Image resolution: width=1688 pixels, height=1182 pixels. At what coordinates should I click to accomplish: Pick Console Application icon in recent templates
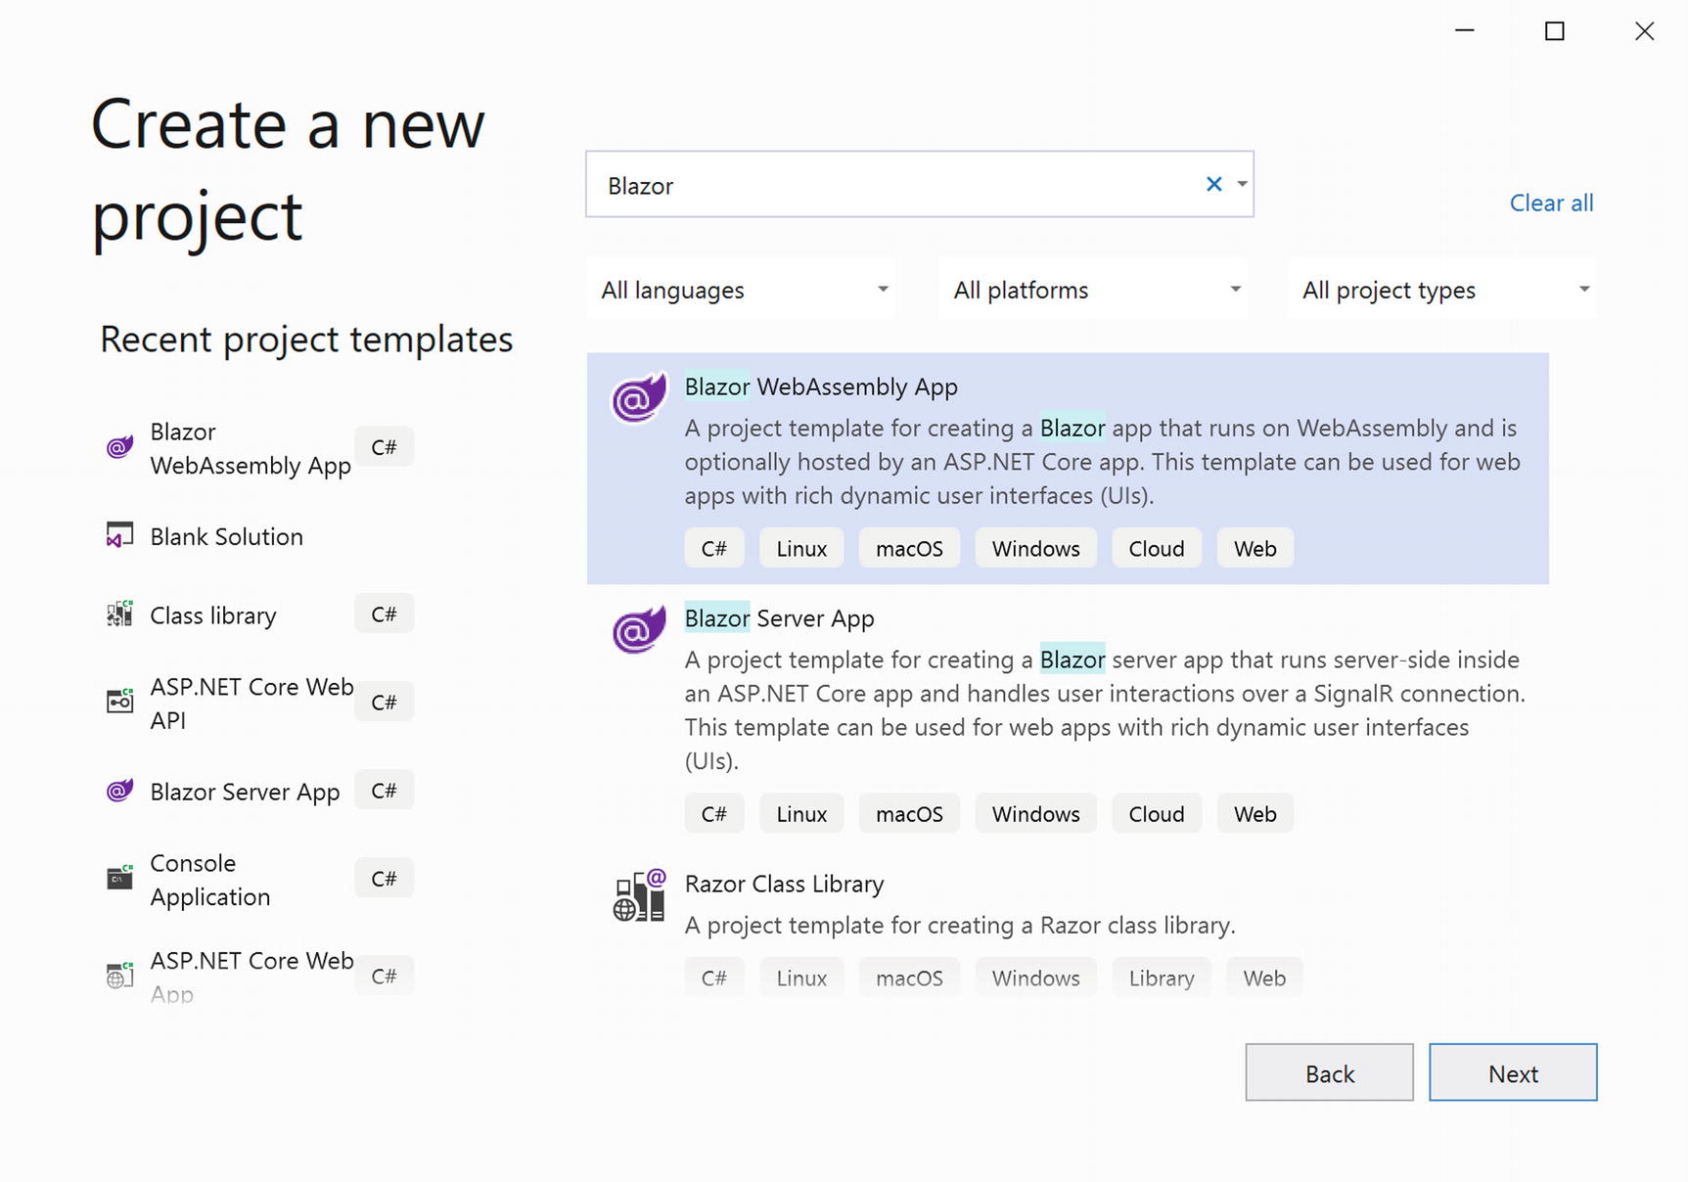(x=119, y=878)
